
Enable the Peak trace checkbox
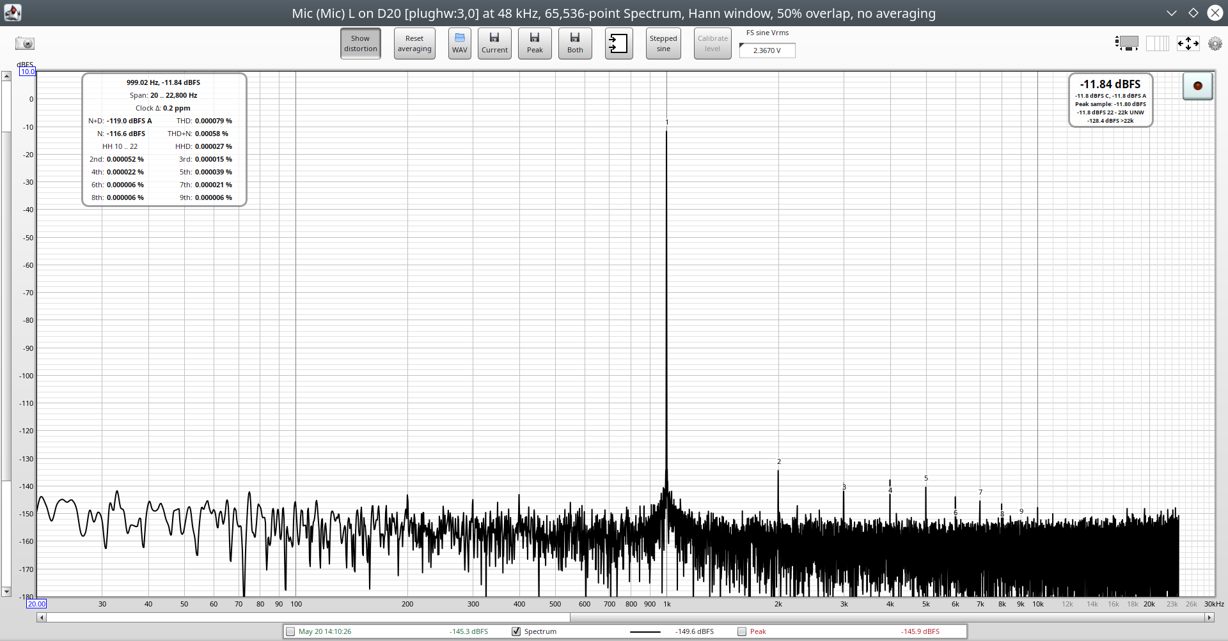coord(742,631)
